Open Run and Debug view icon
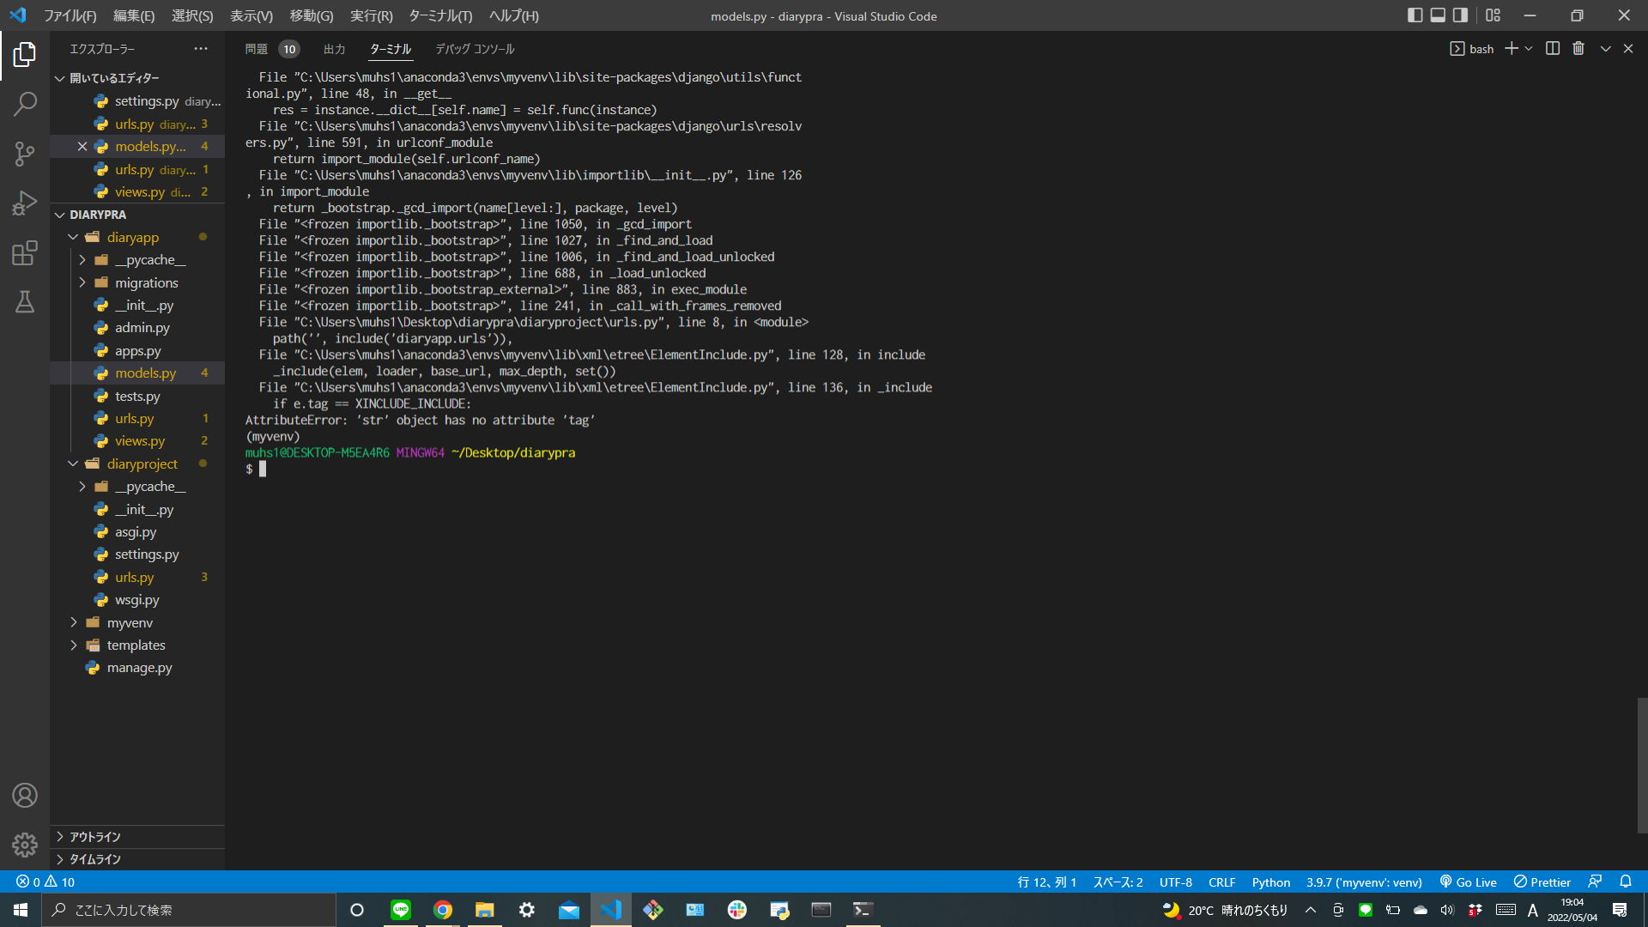This screenshot has width=1648, height=927. [x=25, y=203]
